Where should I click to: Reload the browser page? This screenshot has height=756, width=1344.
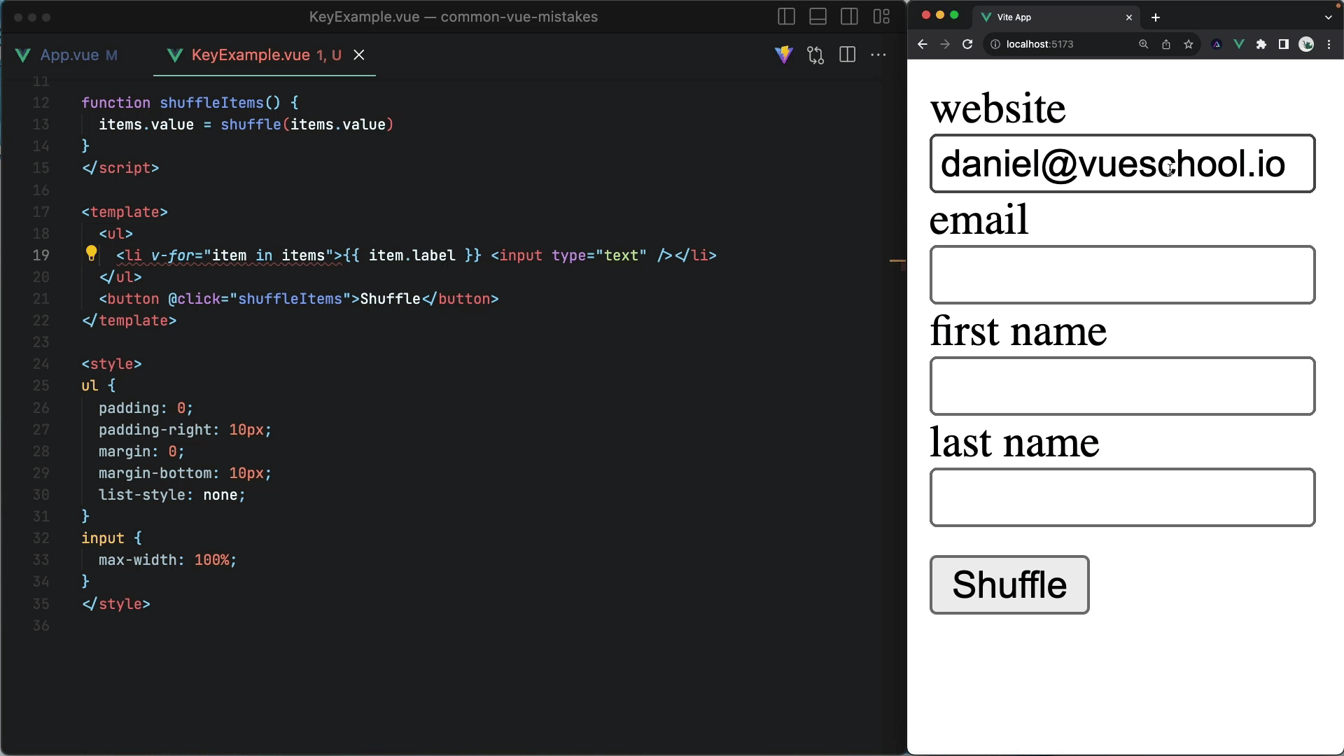tap(967, 44)
